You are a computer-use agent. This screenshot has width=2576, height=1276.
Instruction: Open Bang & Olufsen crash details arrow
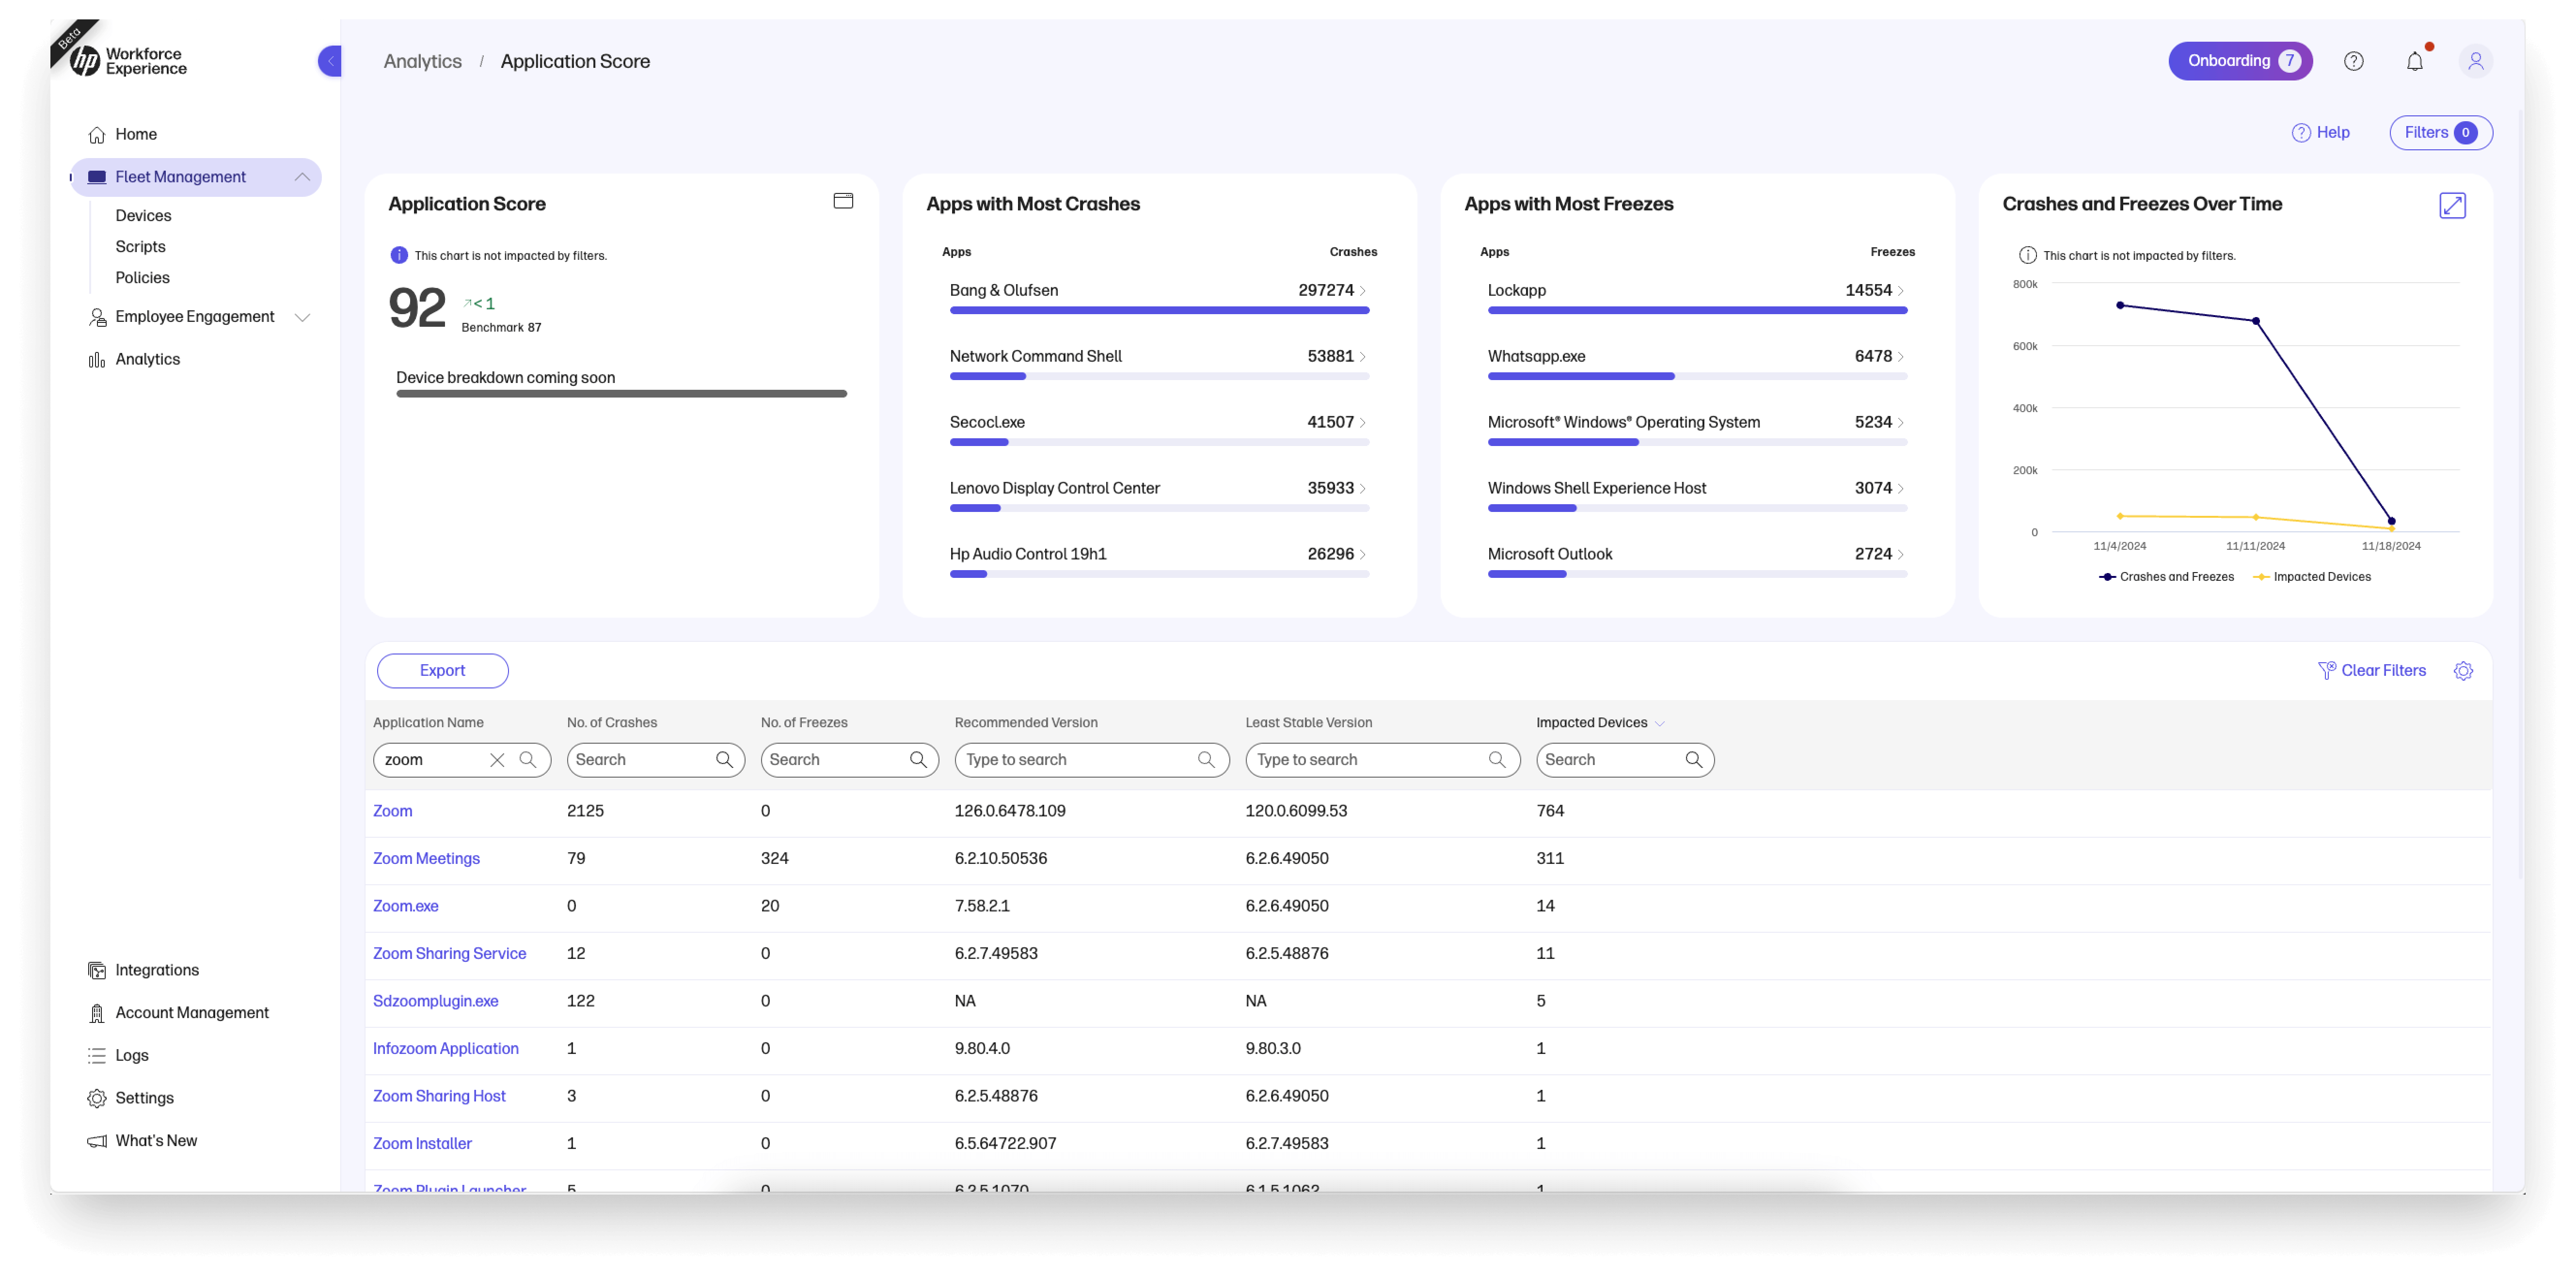[x=1362, y=291]
